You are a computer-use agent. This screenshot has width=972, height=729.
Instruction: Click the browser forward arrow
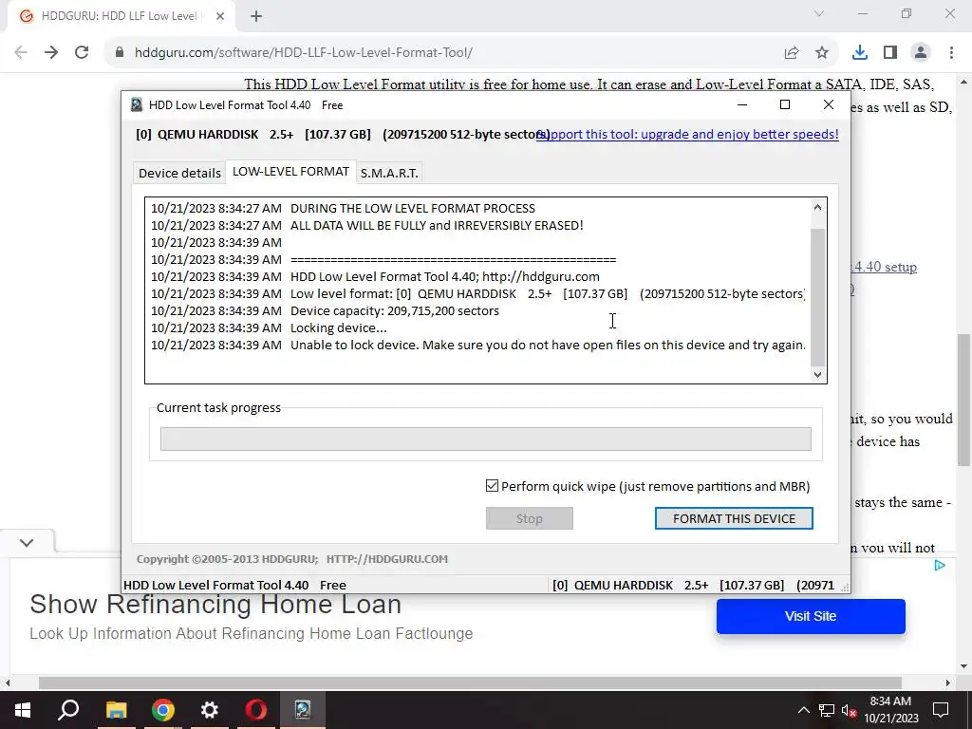pos(51,53)
